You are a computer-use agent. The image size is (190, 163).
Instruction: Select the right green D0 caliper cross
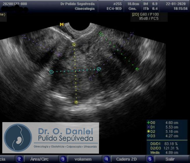137,69
